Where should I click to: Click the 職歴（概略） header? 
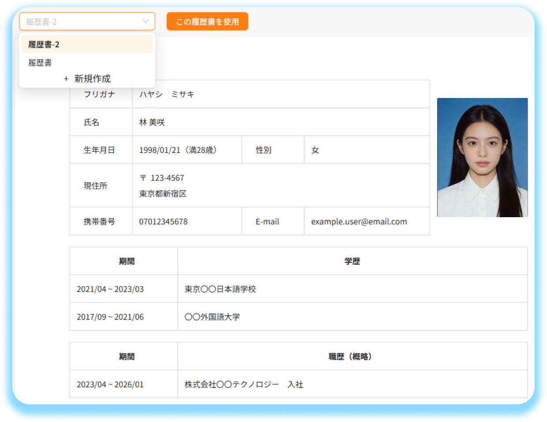click(x=351, y=357)
